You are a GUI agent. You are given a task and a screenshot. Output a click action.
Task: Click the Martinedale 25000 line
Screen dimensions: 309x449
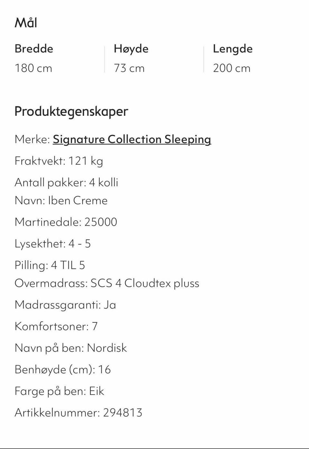click(66, 222)
